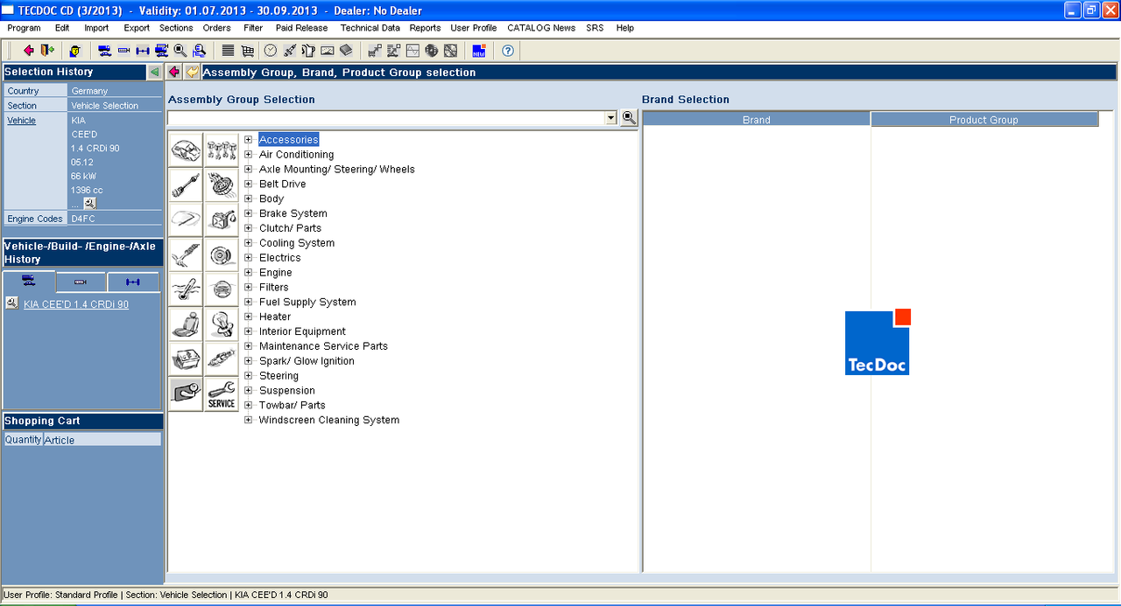1121x606 pixels.
Task: Select the light bulb picture icon
Action: [222, 324]
